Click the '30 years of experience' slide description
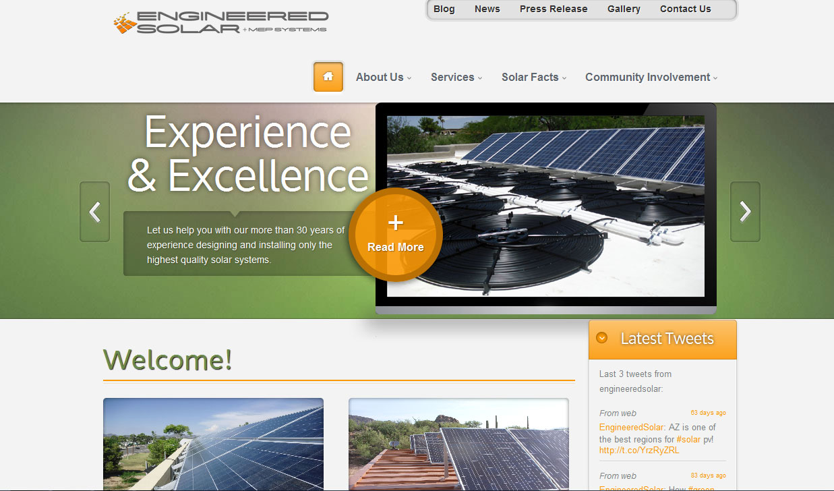 [x=245, y=245]
